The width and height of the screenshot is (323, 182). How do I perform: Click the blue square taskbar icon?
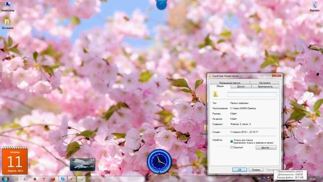(x=26, y=179)
